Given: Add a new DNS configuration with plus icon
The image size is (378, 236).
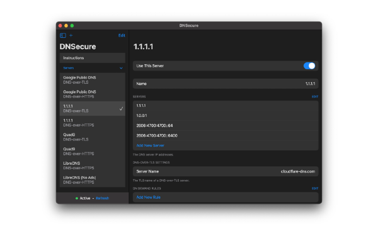Looking at the screenshot, I should tap(71, 35).
